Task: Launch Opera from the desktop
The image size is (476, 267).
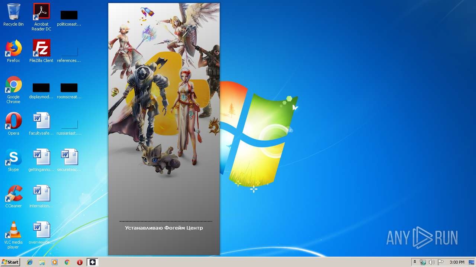Action: [13, 124]
